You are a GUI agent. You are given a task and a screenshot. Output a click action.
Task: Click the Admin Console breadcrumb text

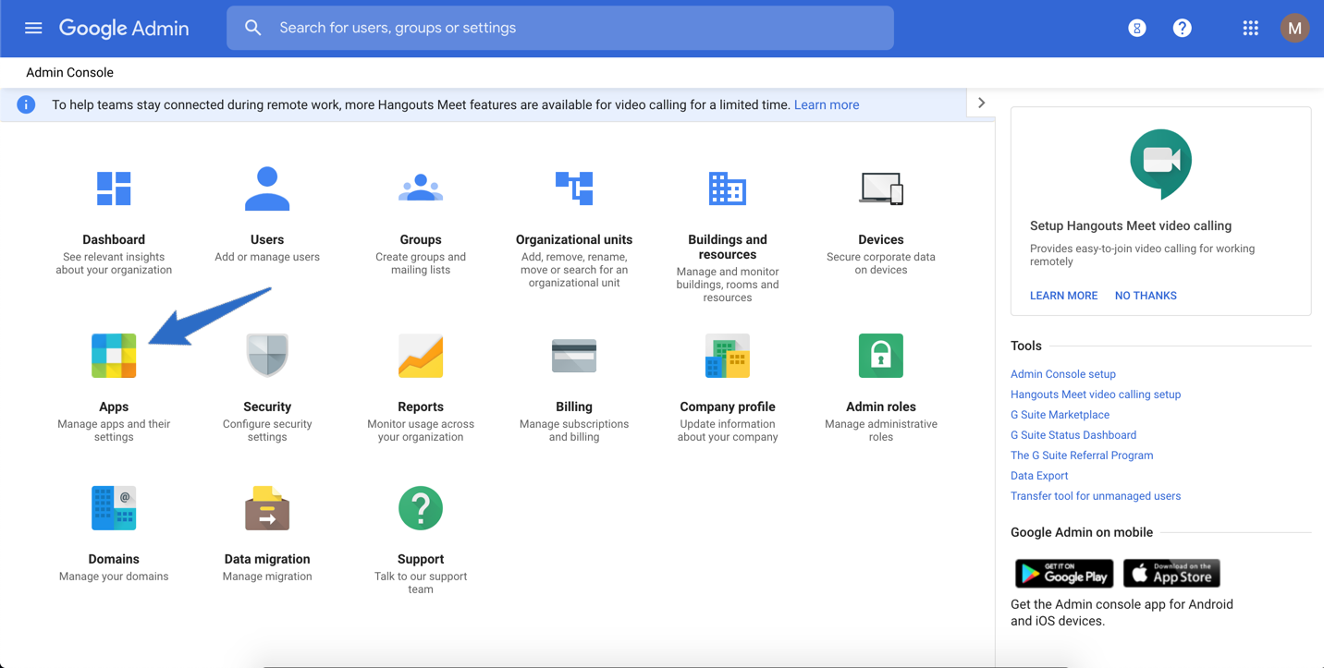(x=69, y=72)
